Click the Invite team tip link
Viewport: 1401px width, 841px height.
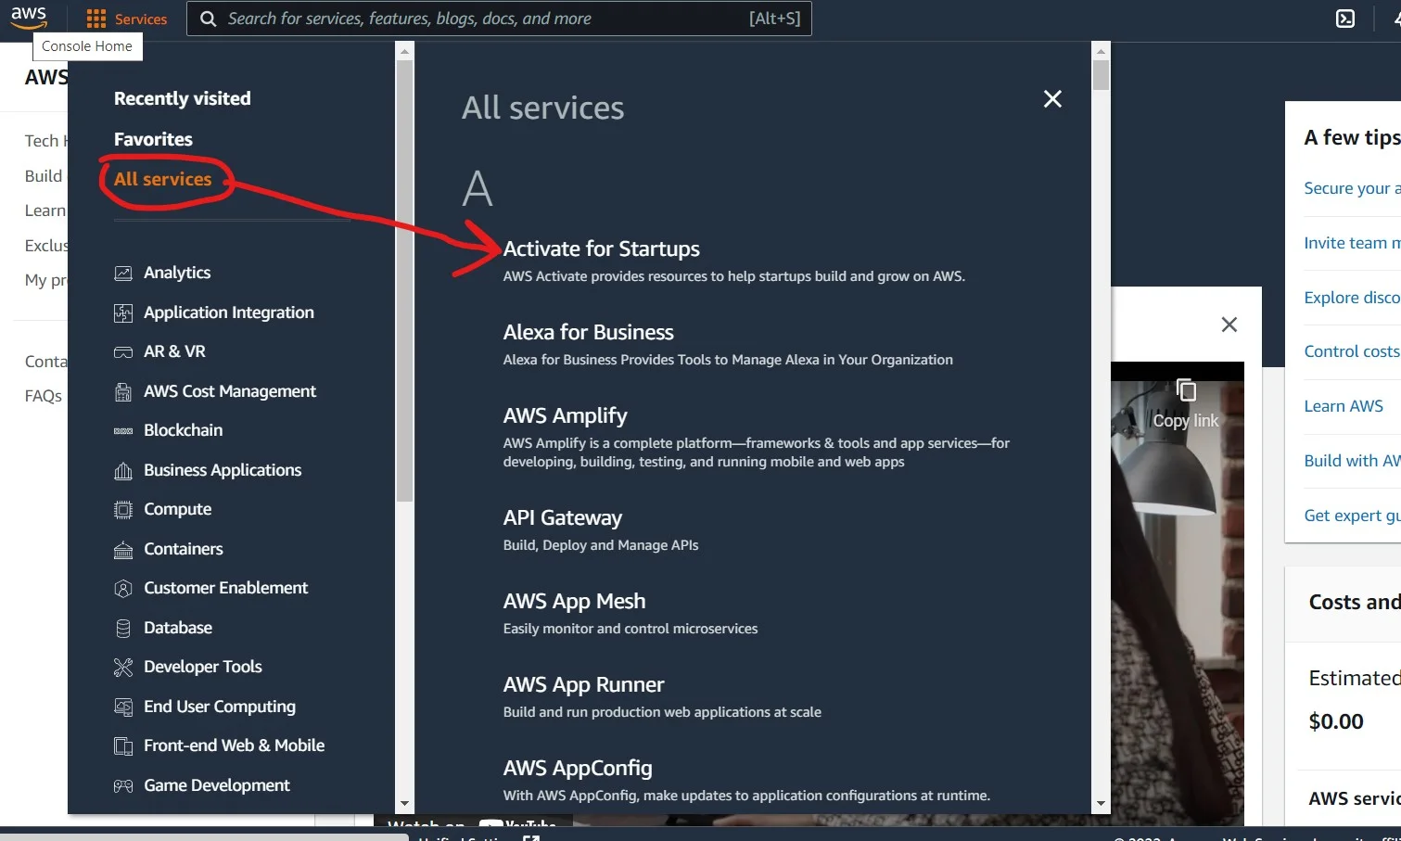1352,243
